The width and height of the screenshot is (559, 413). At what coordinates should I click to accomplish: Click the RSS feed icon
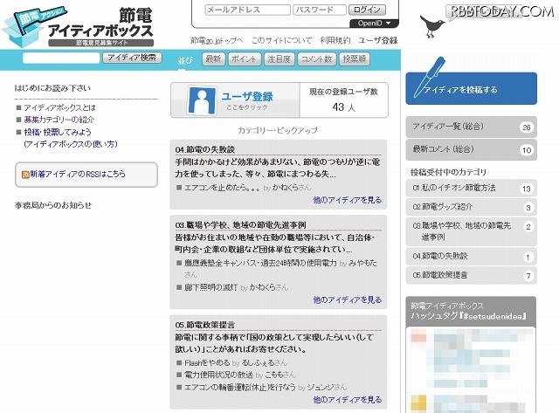25,175
